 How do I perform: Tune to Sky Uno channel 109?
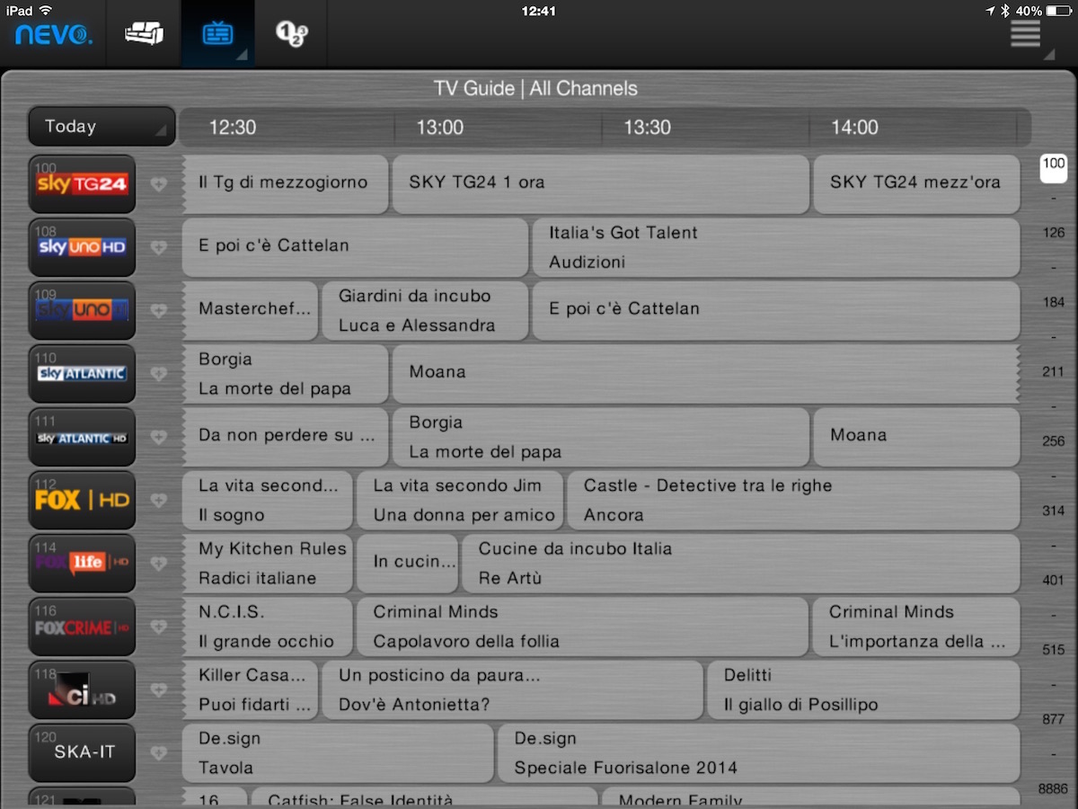(82, 310)
